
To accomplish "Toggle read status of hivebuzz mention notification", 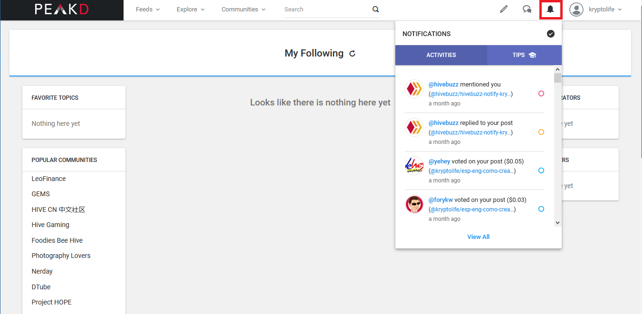I will [x=541, y=94].
